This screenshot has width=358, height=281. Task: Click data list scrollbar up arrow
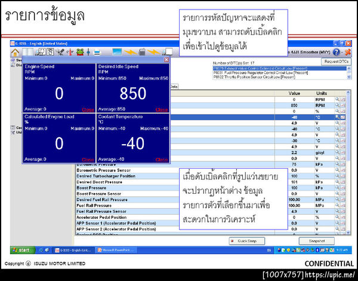tap(348, 93)
